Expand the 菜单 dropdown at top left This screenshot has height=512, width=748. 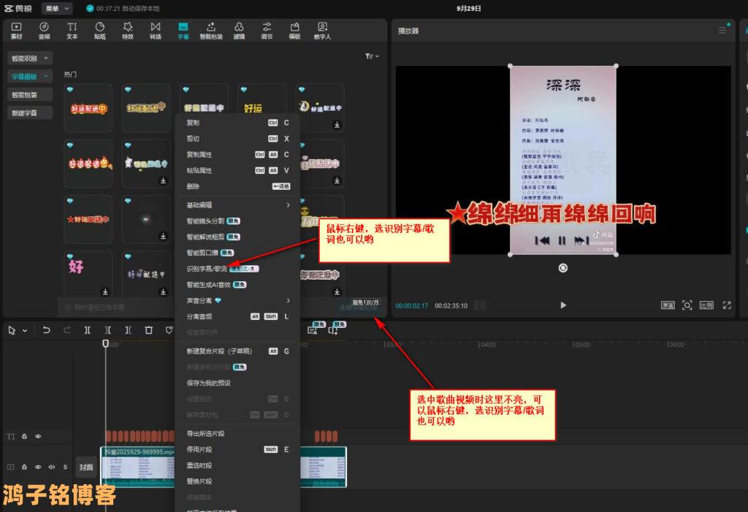pyautogui.click(x=57, y=8)
